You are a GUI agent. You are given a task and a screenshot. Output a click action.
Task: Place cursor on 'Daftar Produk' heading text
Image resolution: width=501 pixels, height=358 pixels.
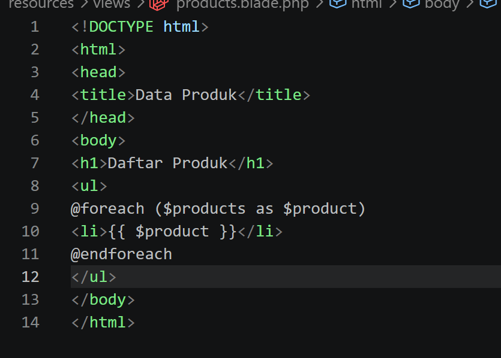[x=168, y=163]
